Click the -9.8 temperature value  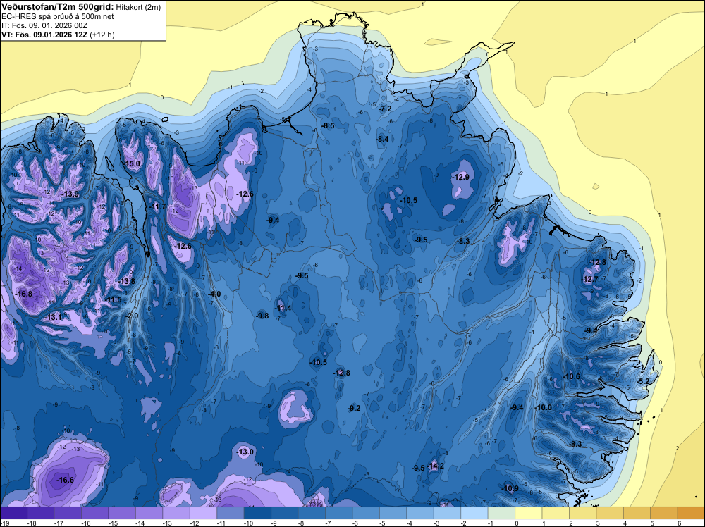(x=262, y=316)
